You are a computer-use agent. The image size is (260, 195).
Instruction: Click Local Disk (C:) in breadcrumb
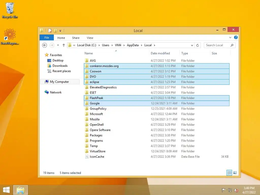tap(87, 45)
